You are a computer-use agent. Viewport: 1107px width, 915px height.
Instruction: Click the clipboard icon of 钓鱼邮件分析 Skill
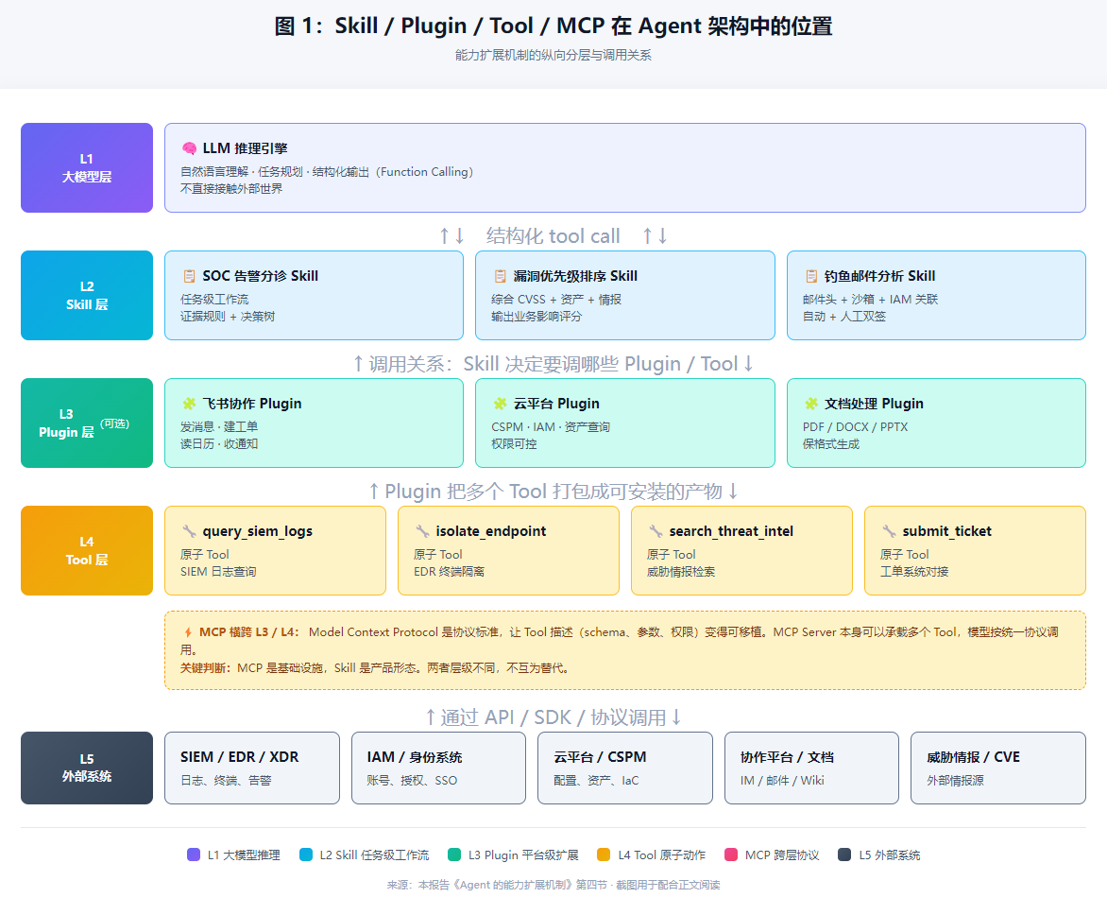coord(811,276)
